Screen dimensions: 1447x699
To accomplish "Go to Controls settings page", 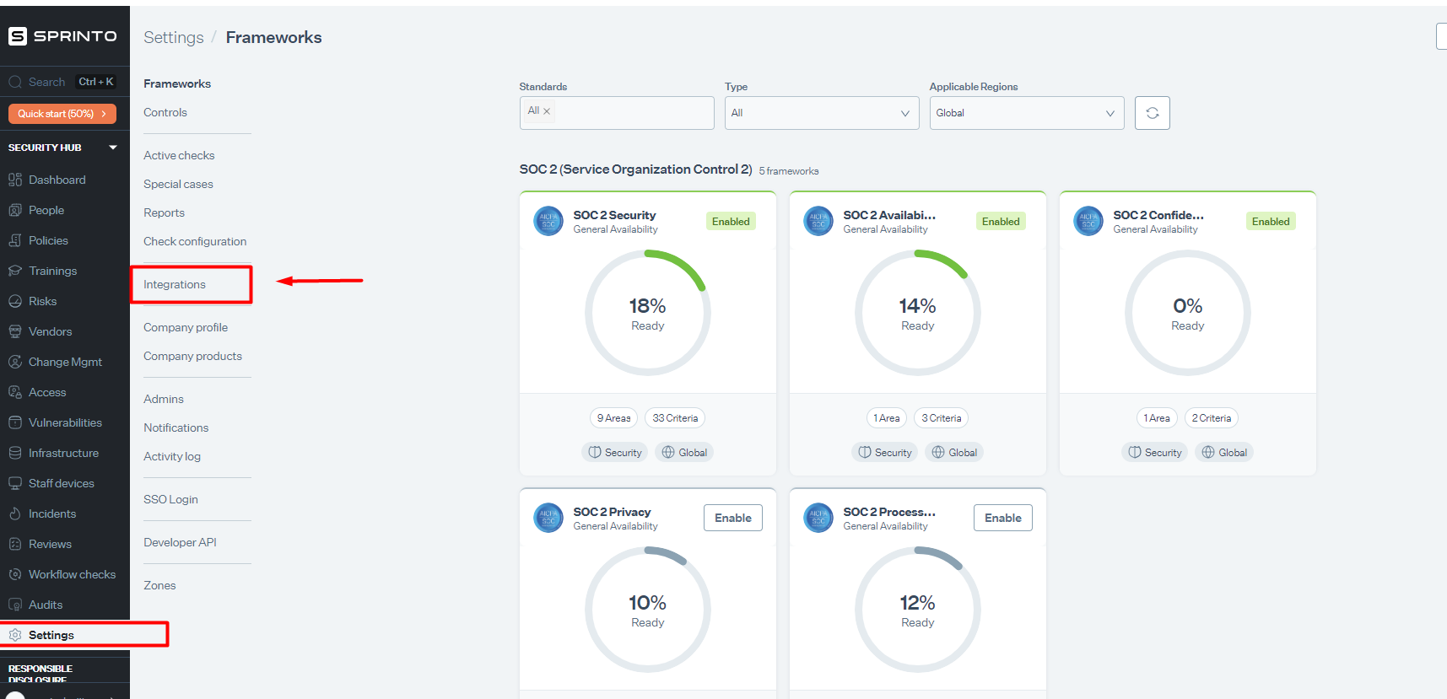I will (x=165, y=112).
